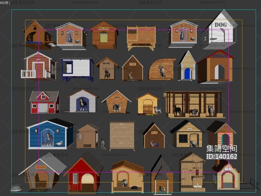Pick the red striped house with white porch

(39, 67)
